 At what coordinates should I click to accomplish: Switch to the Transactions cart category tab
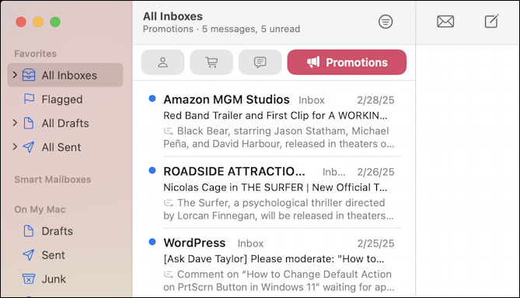tap(211, 62)
